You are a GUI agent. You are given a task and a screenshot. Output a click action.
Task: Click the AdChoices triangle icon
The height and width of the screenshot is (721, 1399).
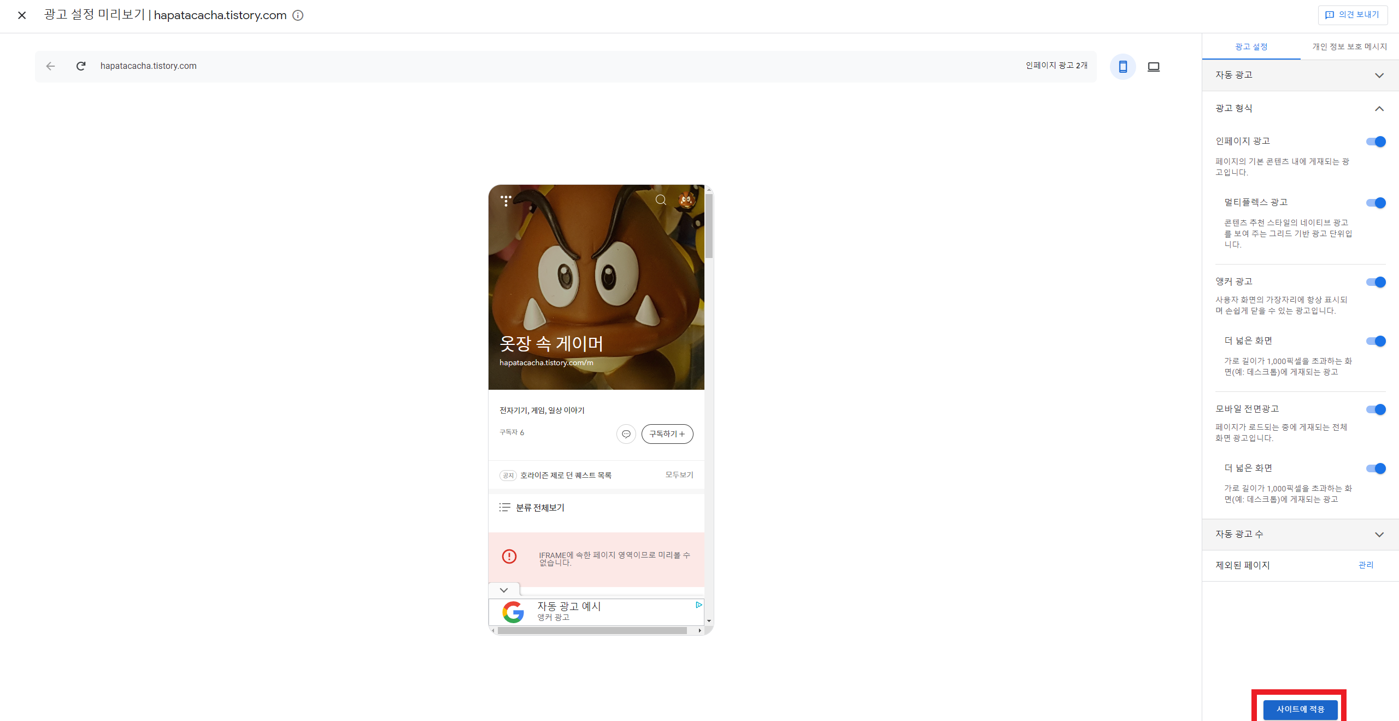pos(698,605)
